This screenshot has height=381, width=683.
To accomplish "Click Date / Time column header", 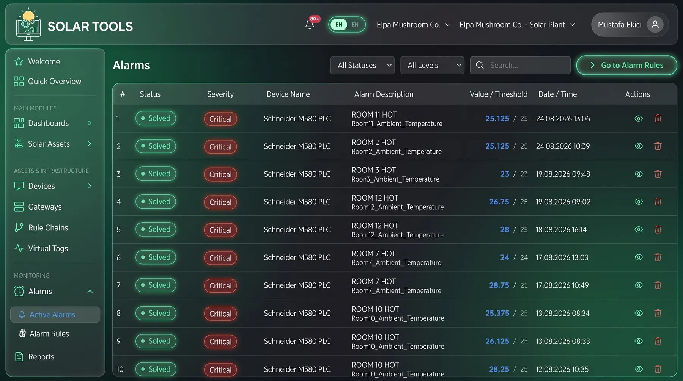I will point(557,94).
